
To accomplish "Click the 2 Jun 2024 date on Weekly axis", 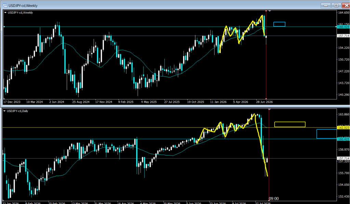I will click(x=57, y=102).
